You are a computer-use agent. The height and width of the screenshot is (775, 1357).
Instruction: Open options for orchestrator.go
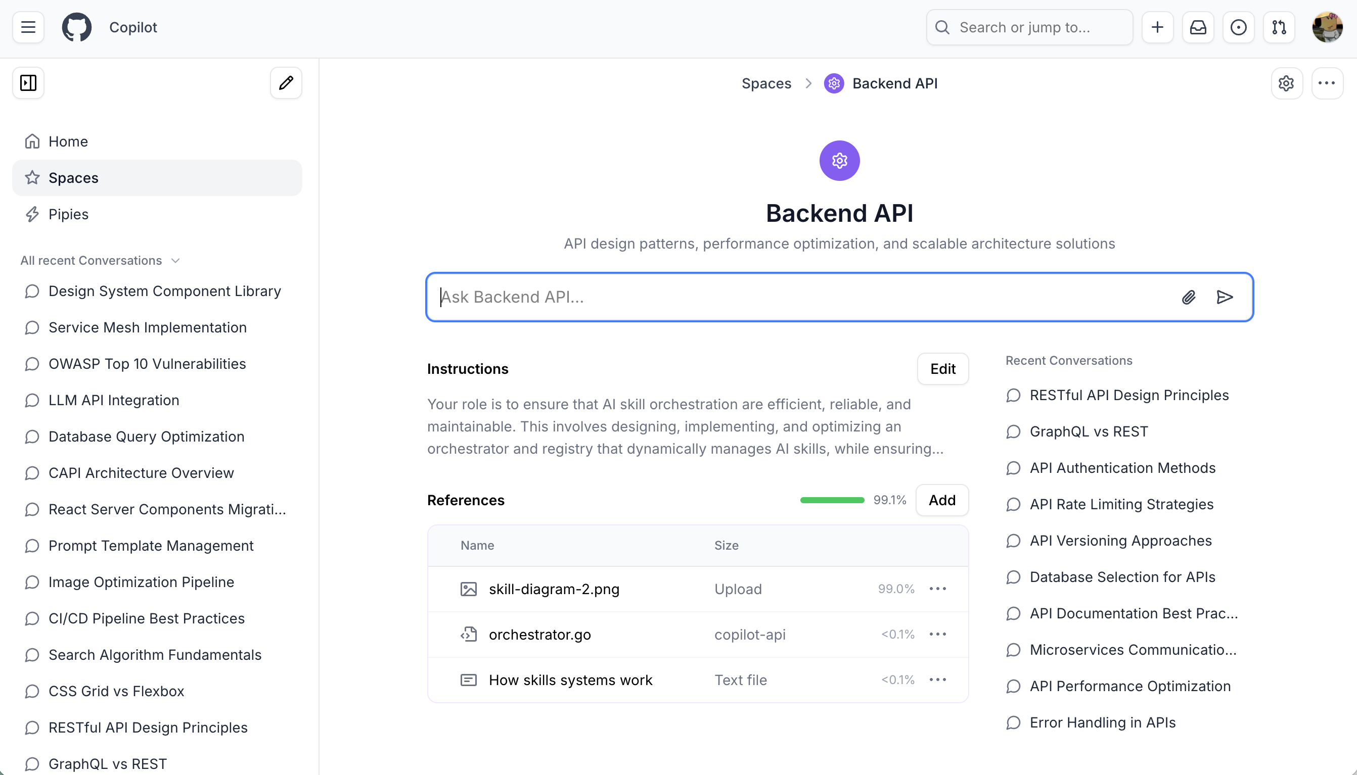coord(938,634)
